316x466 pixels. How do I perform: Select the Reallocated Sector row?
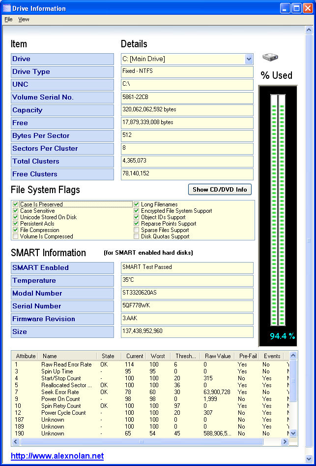150,385
